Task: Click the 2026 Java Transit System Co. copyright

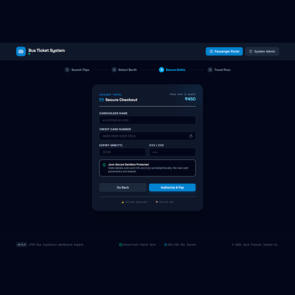Action: pos(255,244)
